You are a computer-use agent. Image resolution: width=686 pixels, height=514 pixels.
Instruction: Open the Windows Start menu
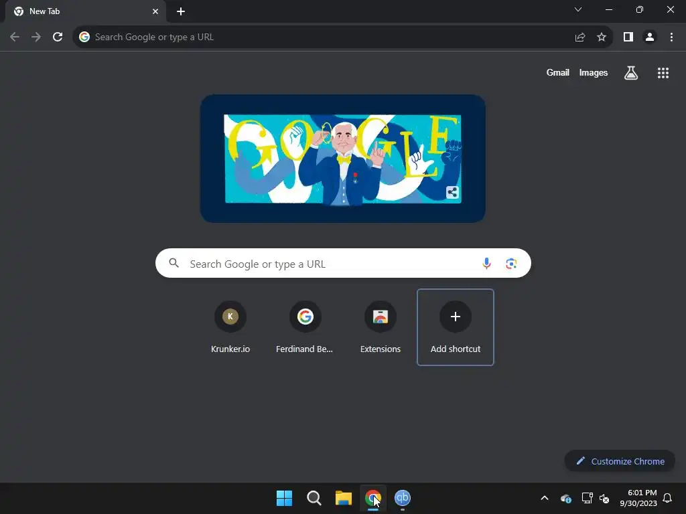coord(284,498)
